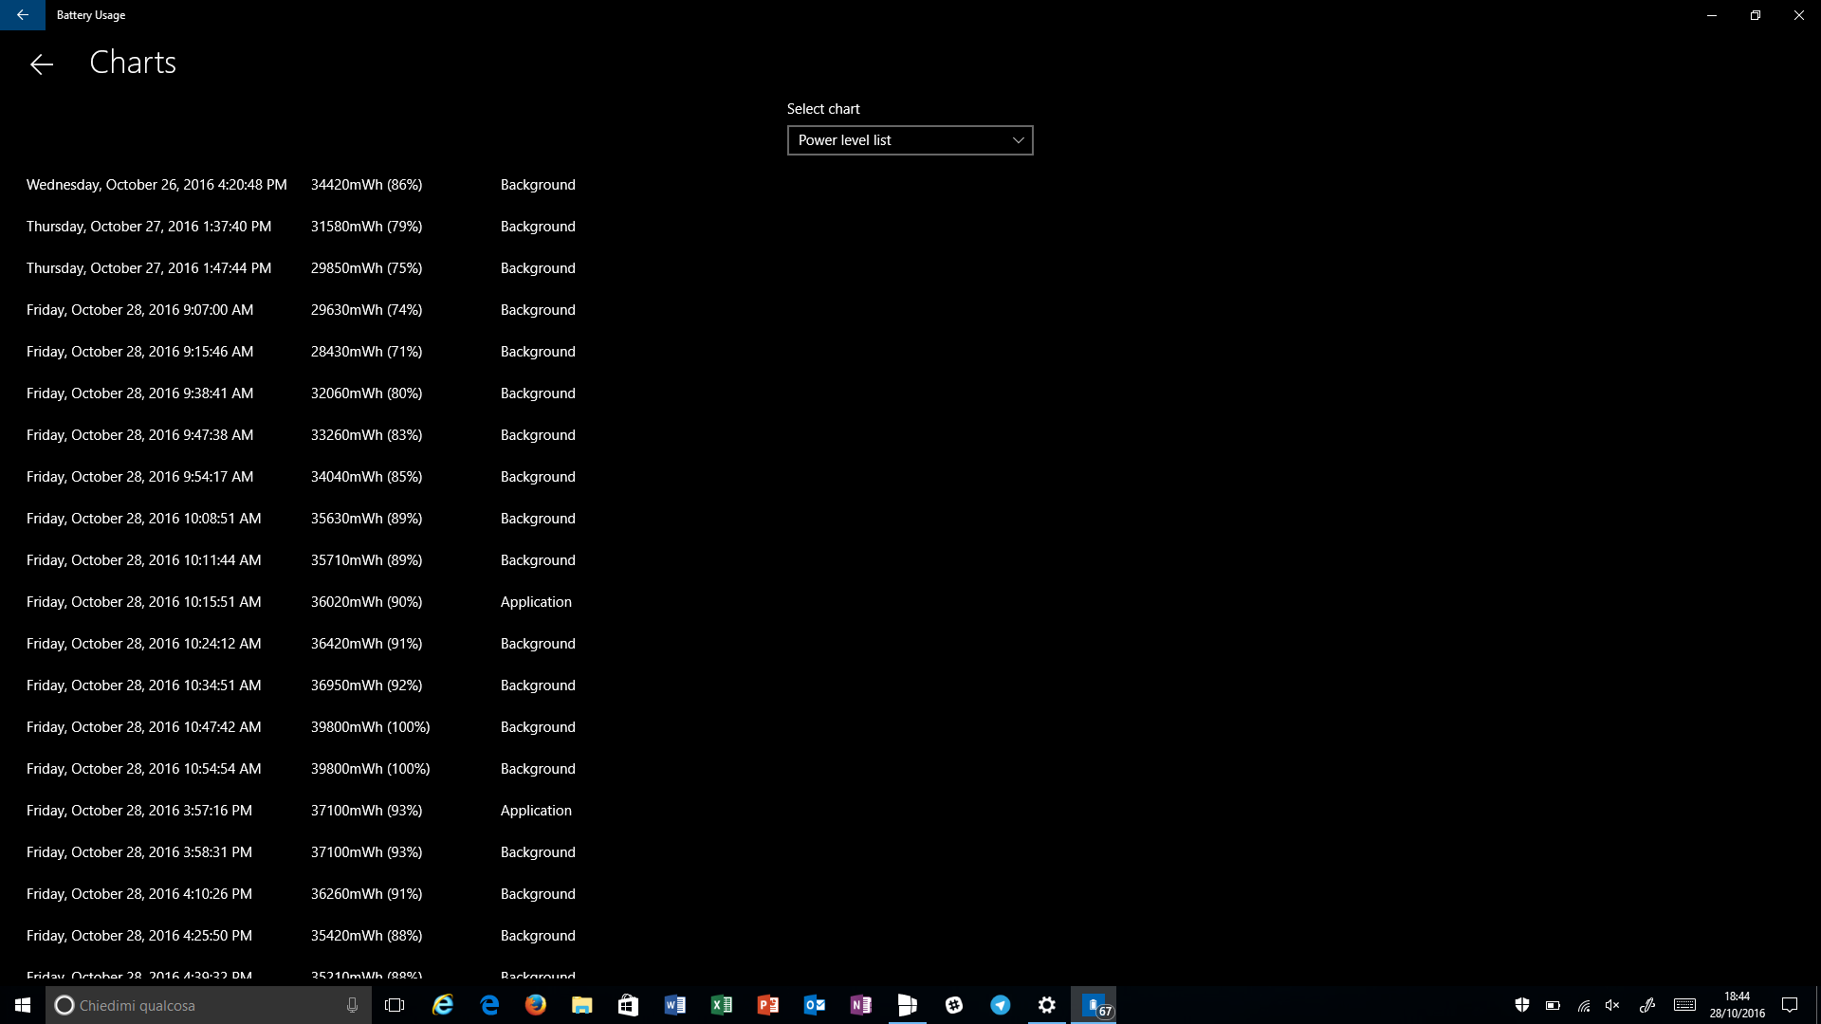The width and height of the screenshot is (1821, 1024).
Task: Click the Friday 10:08:51 AM timestamp
Action: [143, 519]
